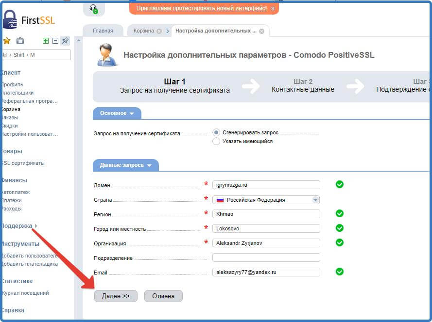Close the orange new interface banner
The image size is (432, 322).
coord(273,9)
